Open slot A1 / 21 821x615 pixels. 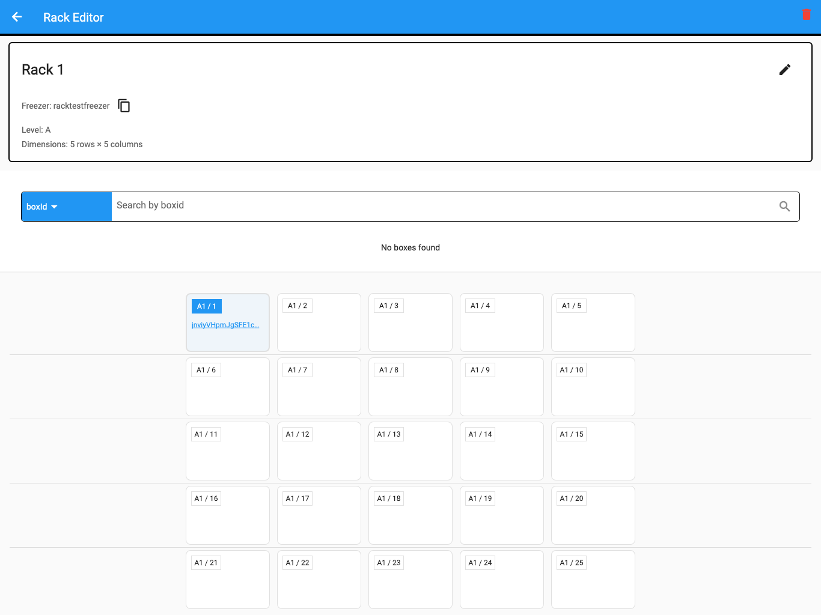coord(228,580)
